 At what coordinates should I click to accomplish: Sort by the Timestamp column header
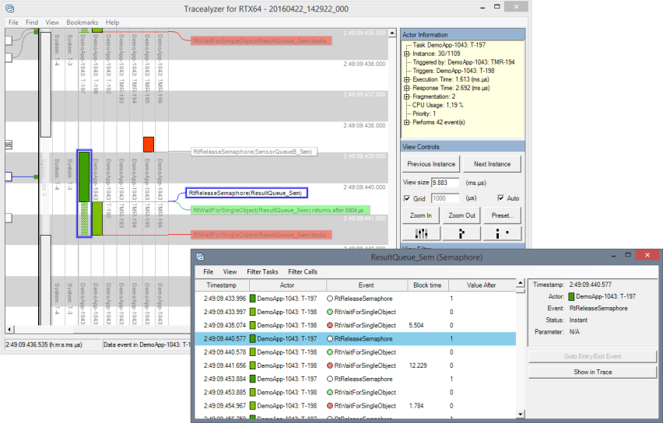click(x=221, y=285)
